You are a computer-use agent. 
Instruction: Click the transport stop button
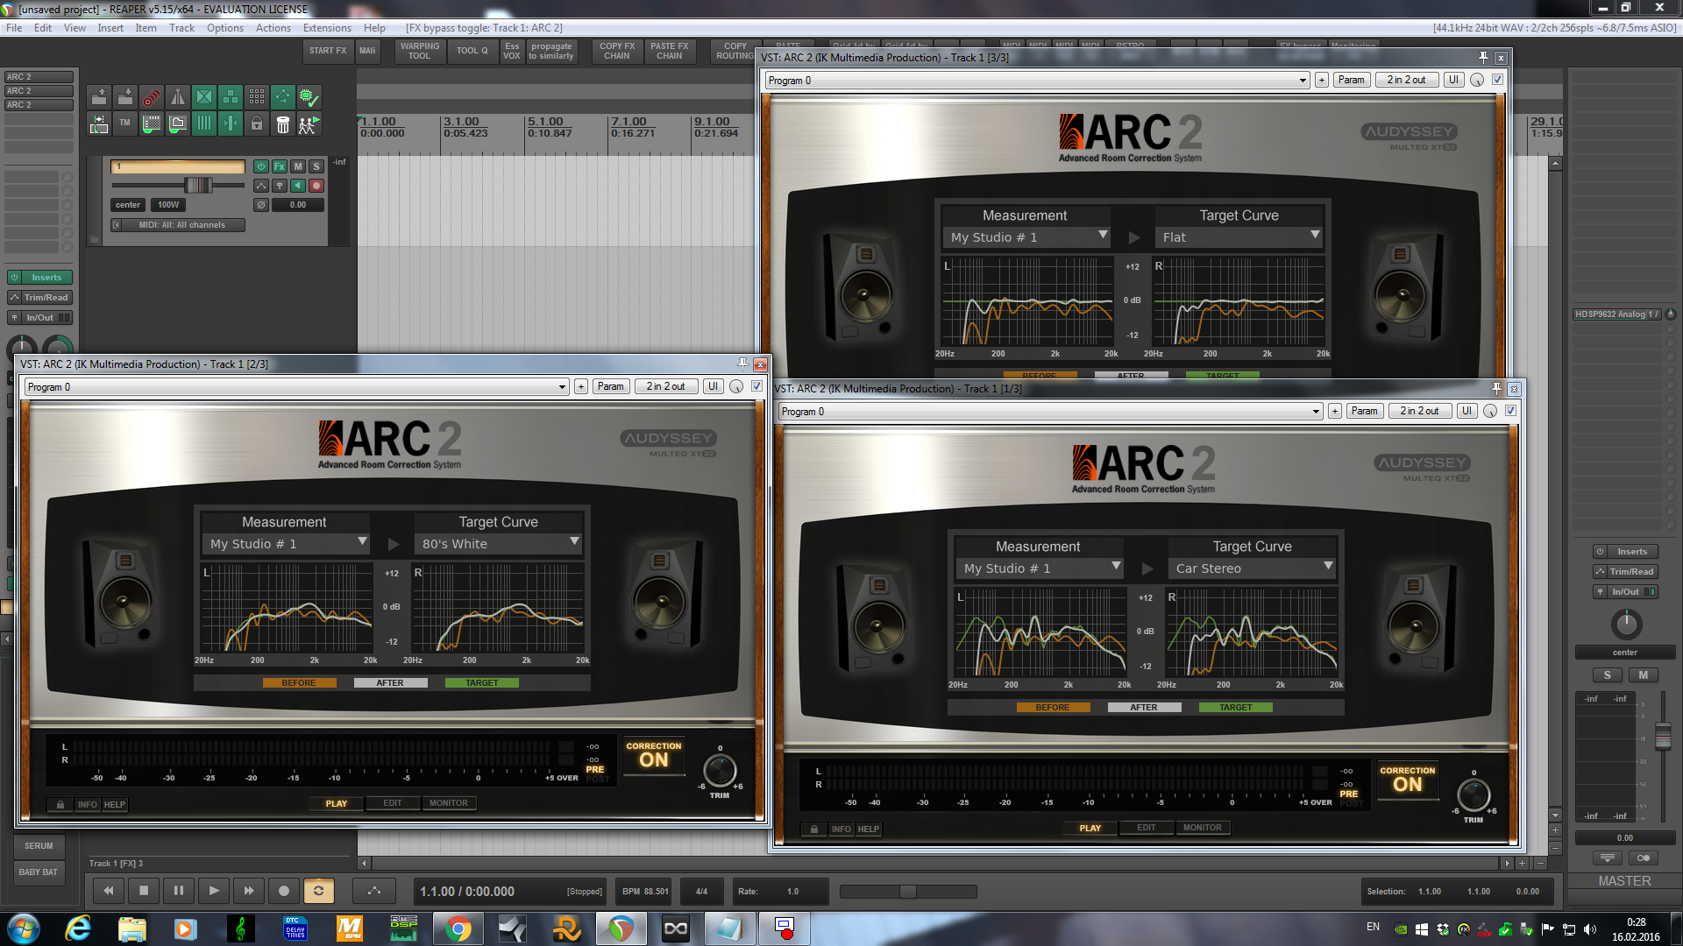click(144, 891)
